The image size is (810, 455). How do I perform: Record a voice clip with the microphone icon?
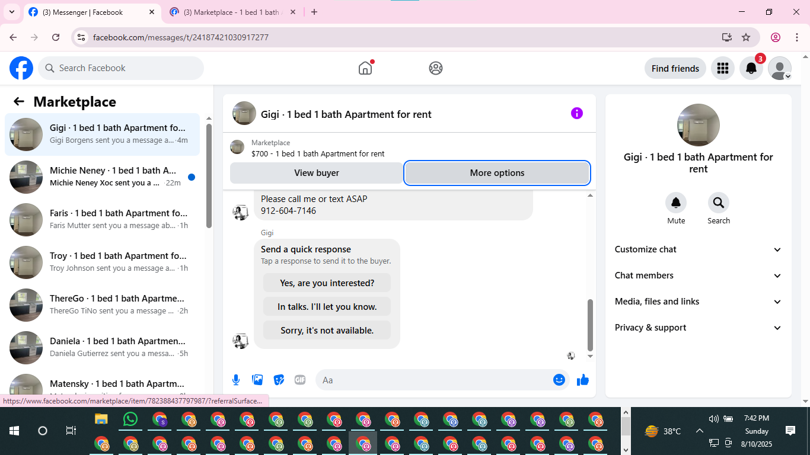tap(236, 380)
